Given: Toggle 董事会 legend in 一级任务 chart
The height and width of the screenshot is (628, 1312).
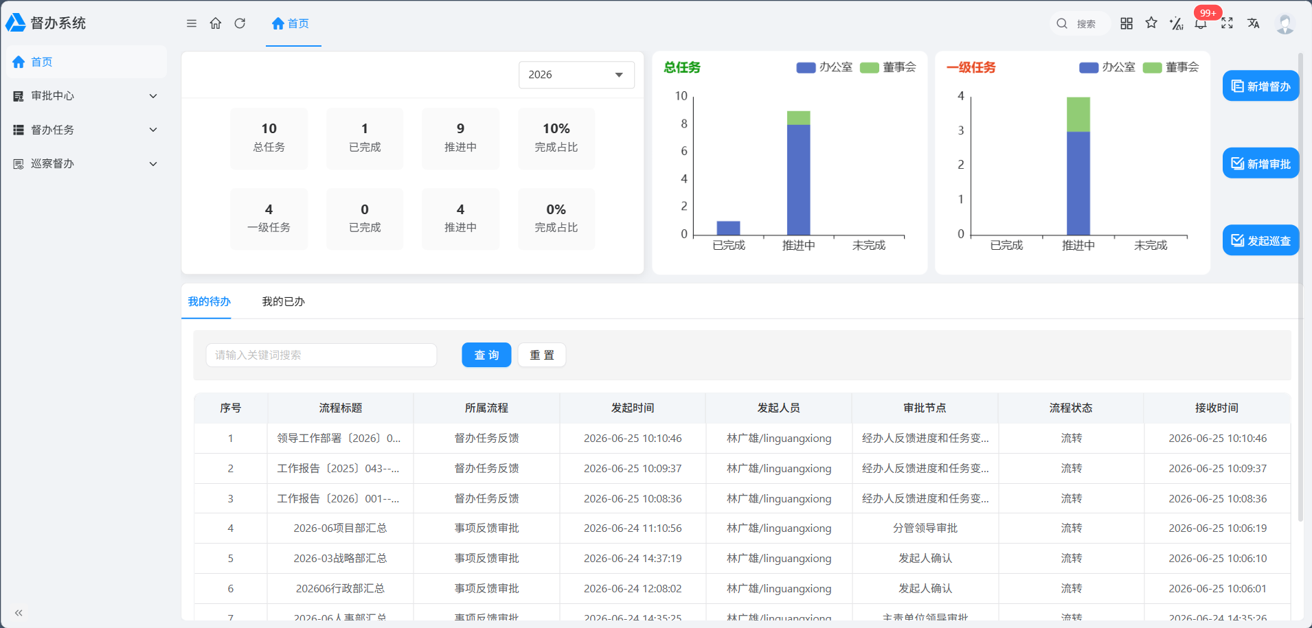Looking at the screenshot, I should click(1171, 67).
